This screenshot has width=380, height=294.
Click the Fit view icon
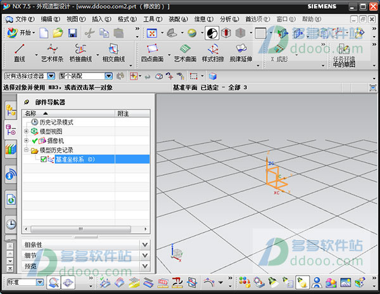[x=152, y=33]
